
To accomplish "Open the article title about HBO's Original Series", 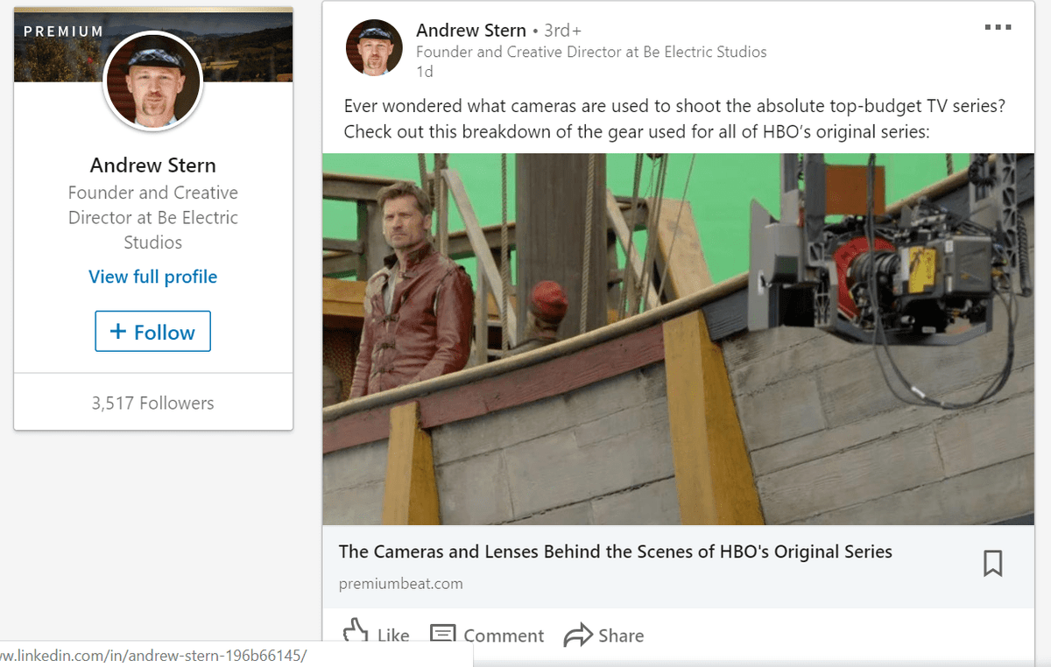I will pos(616,551).
